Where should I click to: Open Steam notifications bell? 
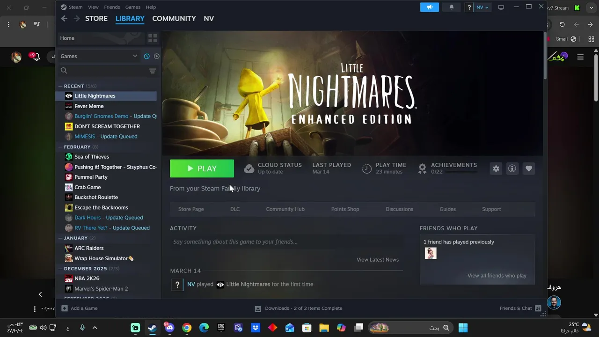pyautogui.click(x=452, y=7)
